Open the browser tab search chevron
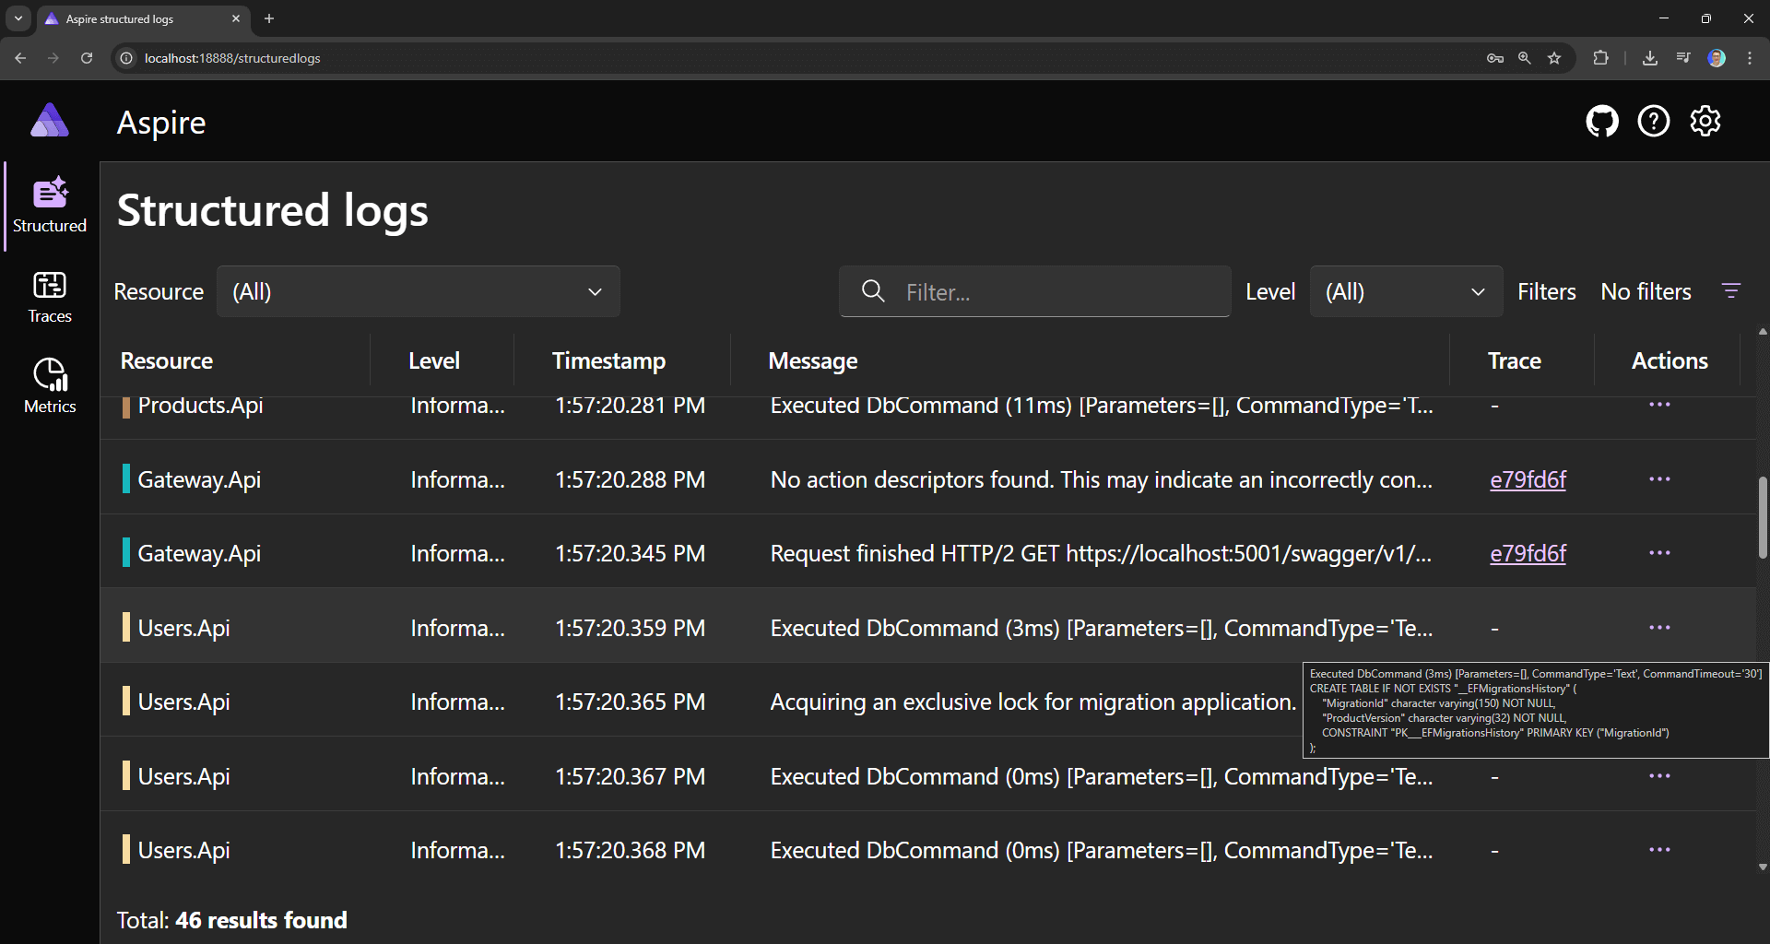Viewport: 1770px width, 944px height. (x=18, y=18)
